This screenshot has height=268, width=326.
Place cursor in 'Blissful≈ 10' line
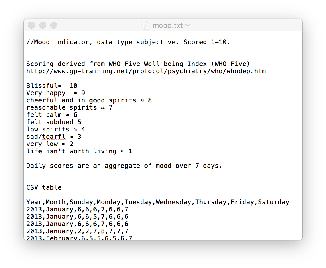(52, 86)
